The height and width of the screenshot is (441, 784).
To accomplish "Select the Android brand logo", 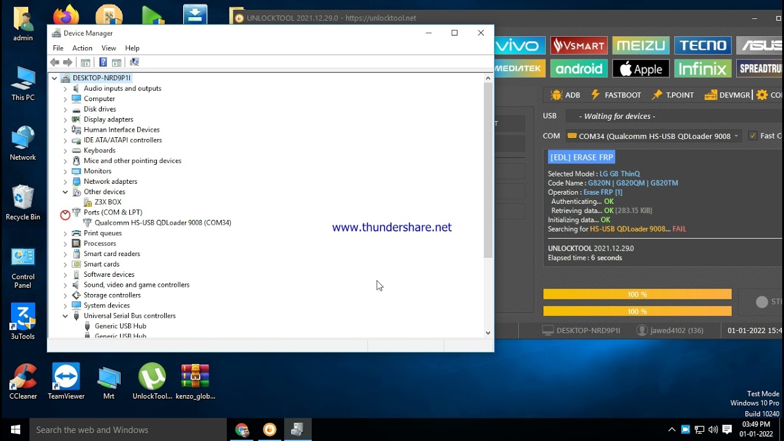I will (579, 69).
